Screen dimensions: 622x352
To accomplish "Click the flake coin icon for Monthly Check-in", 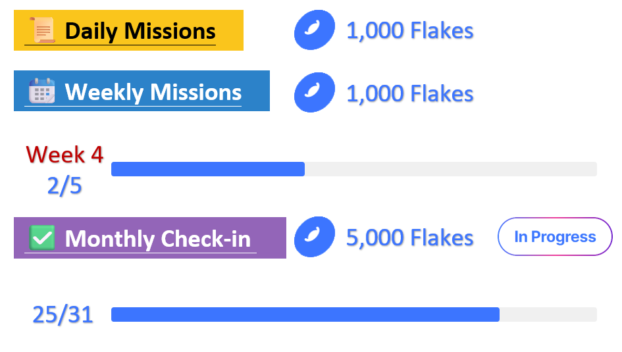I will click(314, 238).
